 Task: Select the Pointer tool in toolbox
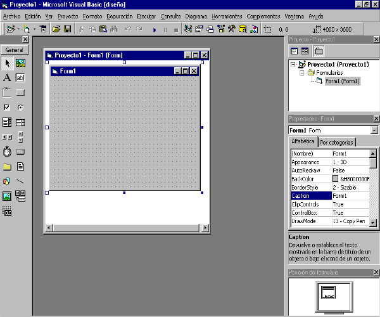[x=7, y=63]
